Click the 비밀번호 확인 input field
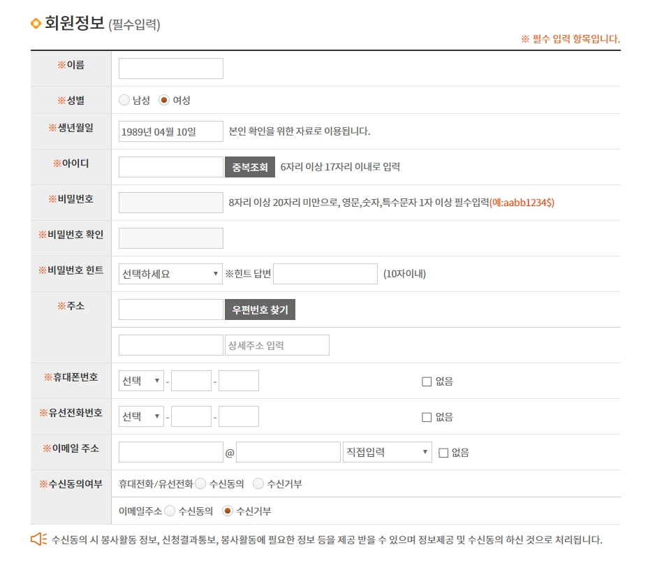The image size is (648, 561). [170, 238]
